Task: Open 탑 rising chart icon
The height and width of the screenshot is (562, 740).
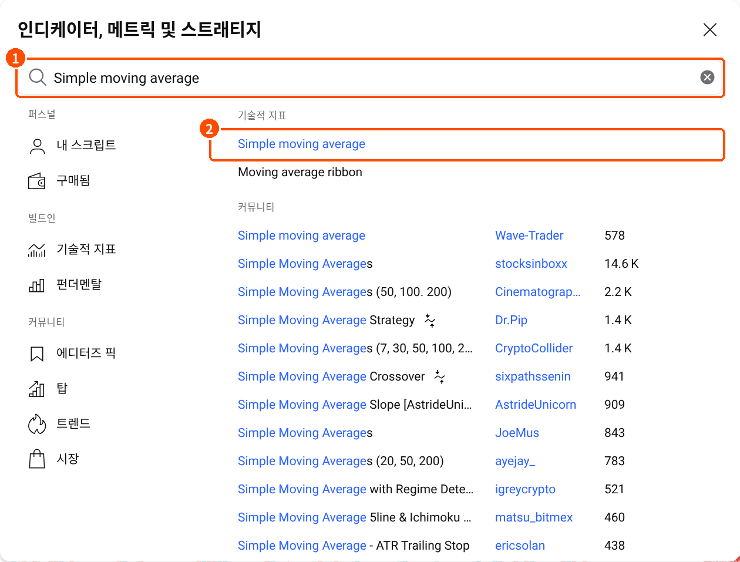Action: 37,389
